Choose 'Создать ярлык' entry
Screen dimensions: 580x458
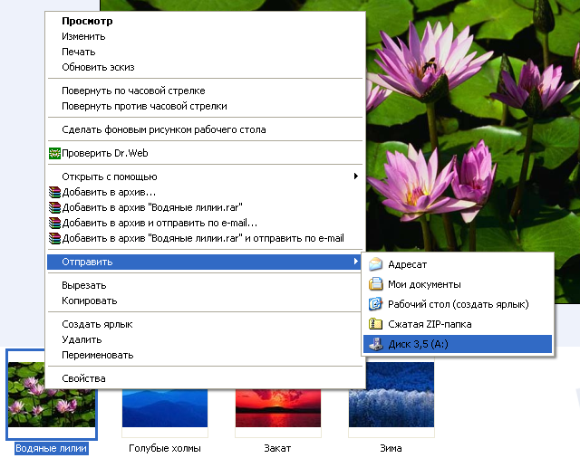tap(205, 324)
